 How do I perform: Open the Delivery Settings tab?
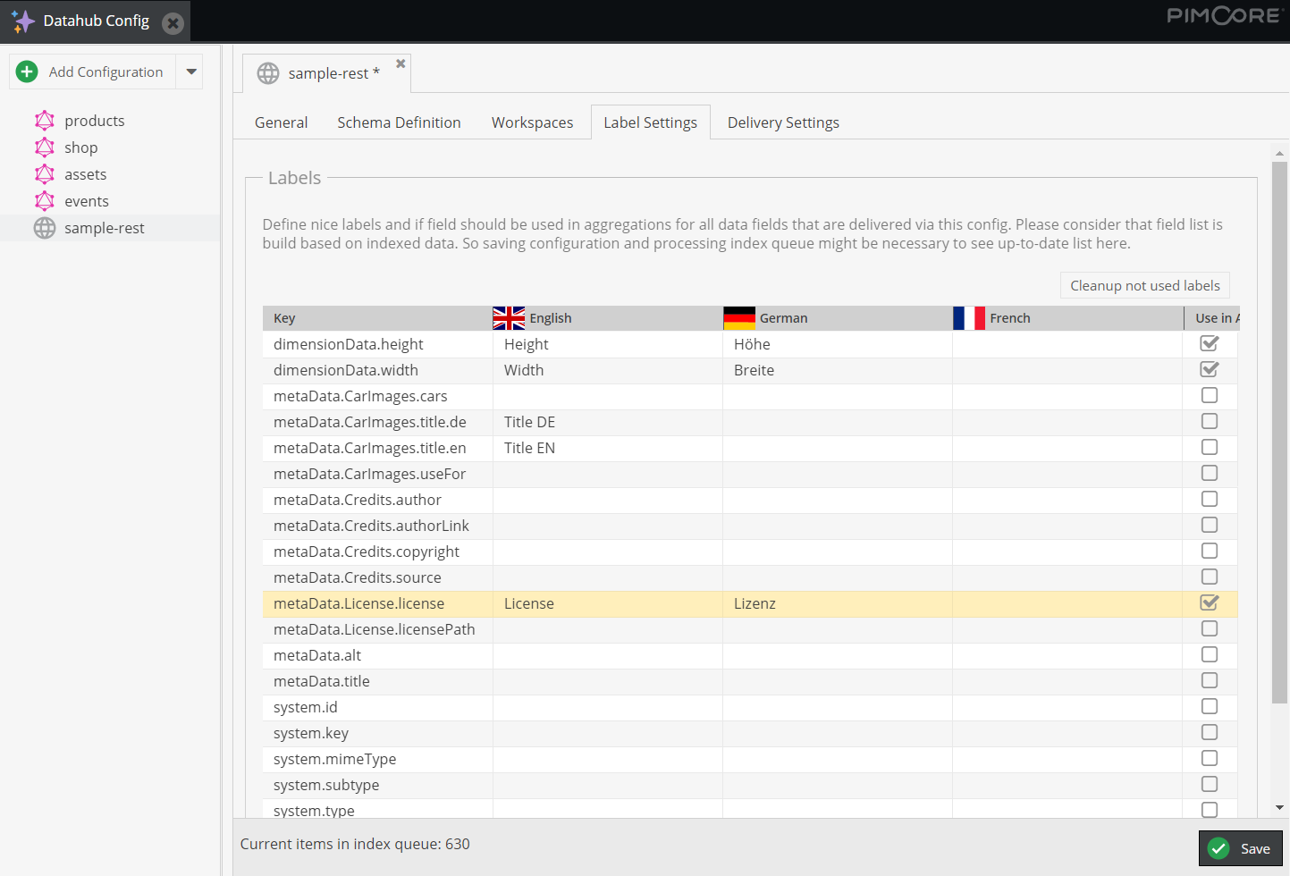pos(783,122)
